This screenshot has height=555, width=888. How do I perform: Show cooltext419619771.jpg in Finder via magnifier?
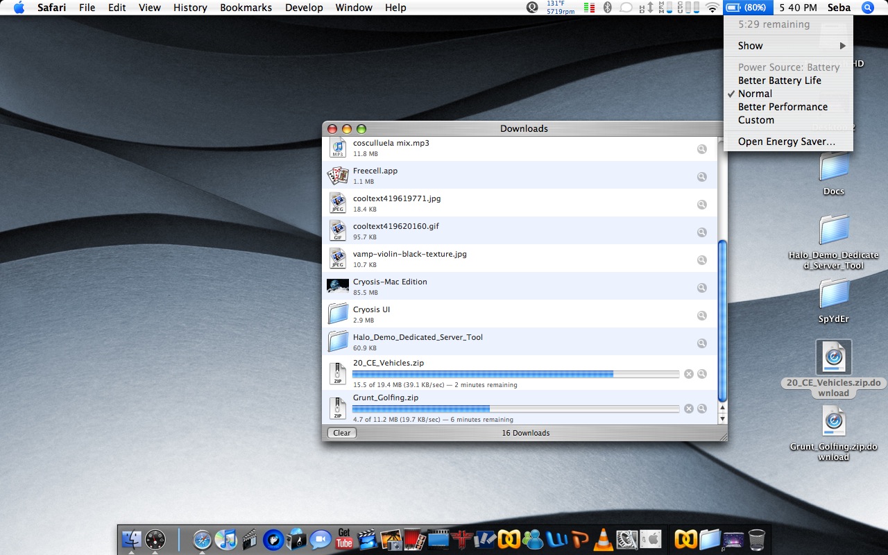point(702,204)
